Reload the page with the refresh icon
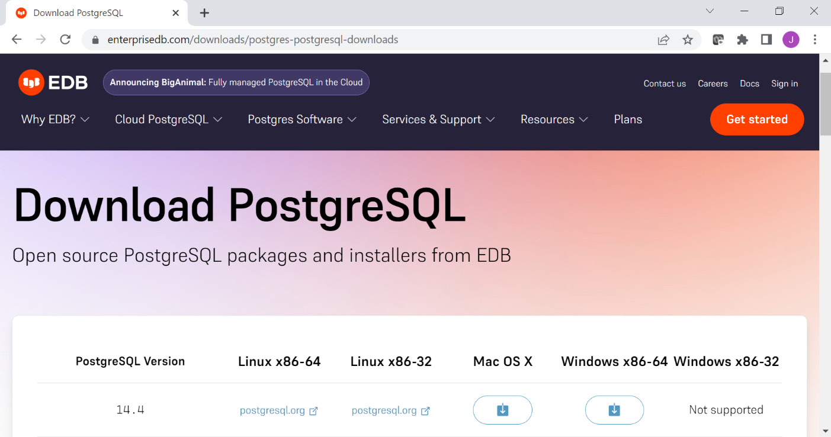The height and width of the screenshot is (437, 831). point(65,40)
